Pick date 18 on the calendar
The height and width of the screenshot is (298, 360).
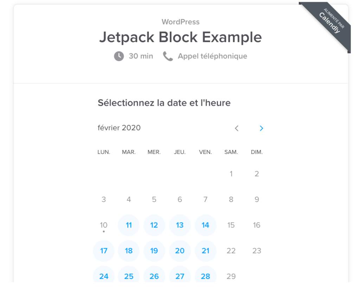[129, 251]
